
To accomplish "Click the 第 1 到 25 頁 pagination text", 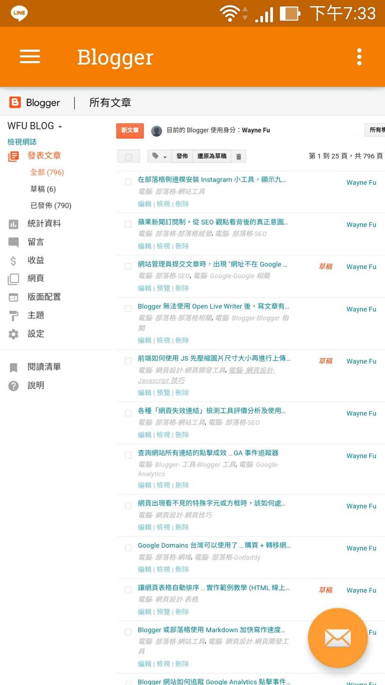I will [x=346, y=156].
